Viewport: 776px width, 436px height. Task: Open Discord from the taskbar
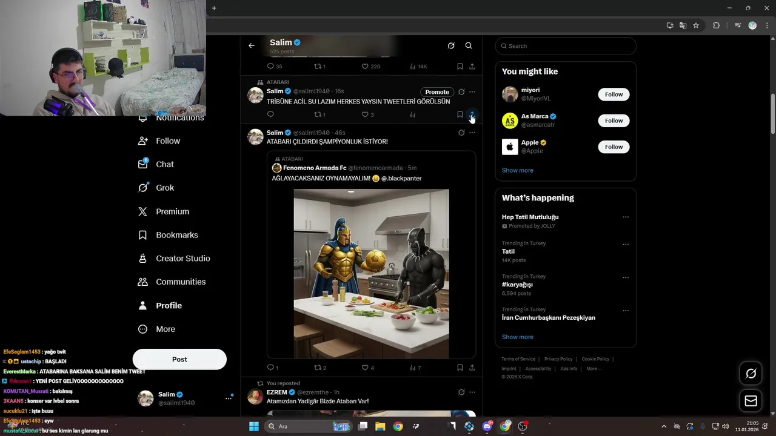pos(487,426)
